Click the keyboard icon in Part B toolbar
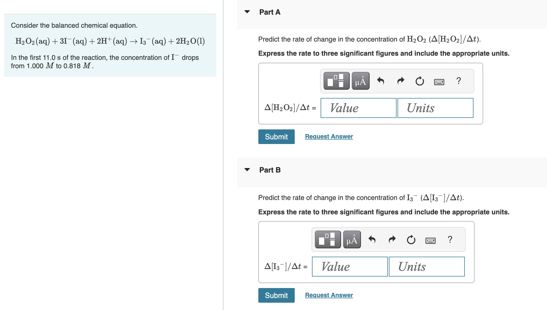 431,240
